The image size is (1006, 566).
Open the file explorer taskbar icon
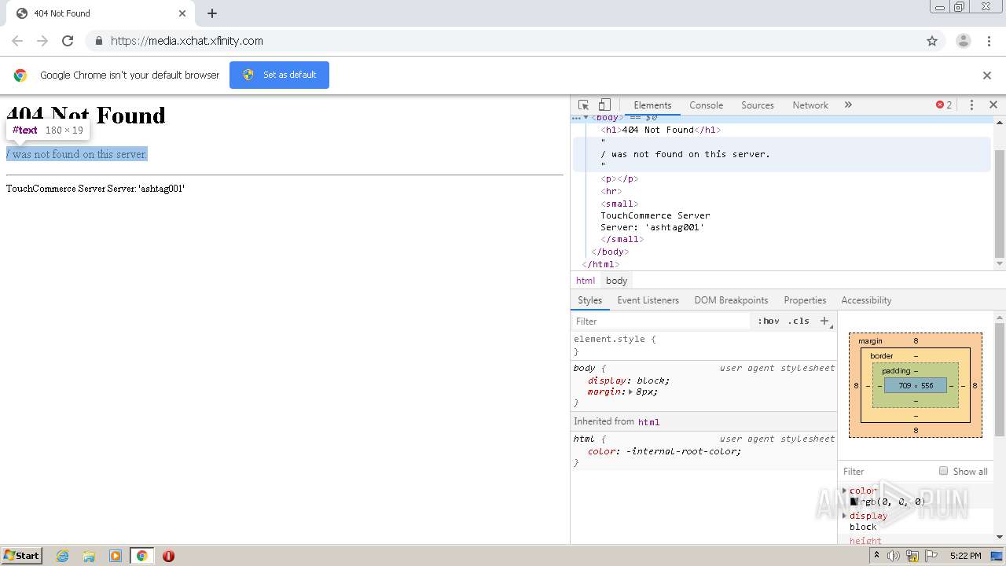pos(89,556)
